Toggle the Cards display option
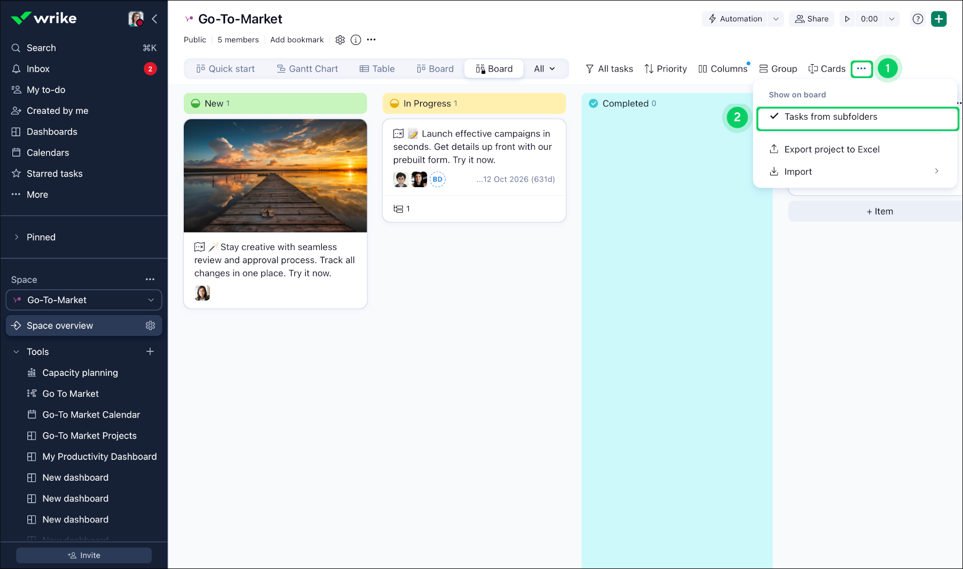 (x=827, y=68)
